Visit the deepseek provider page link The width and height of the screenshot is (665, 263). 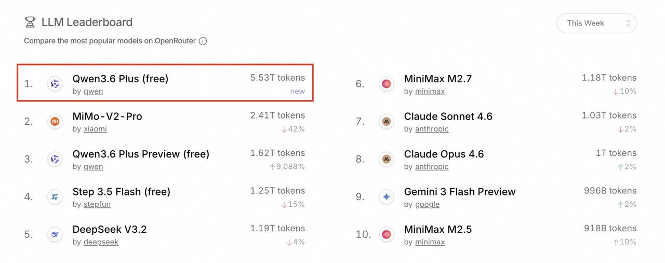[x=101, y=242]
